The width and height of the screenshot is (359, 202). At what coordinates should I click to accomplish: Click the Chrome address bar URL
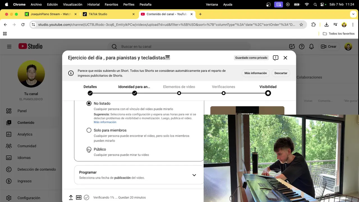pos(167,25)
